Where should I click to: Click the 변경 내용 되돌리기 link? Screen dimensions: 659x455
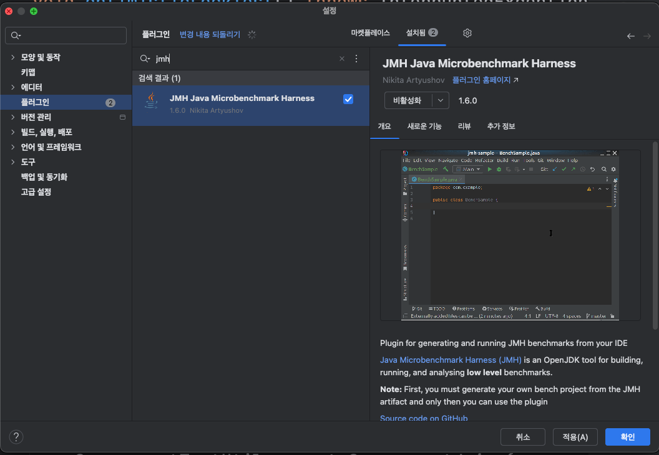(210, 34)
